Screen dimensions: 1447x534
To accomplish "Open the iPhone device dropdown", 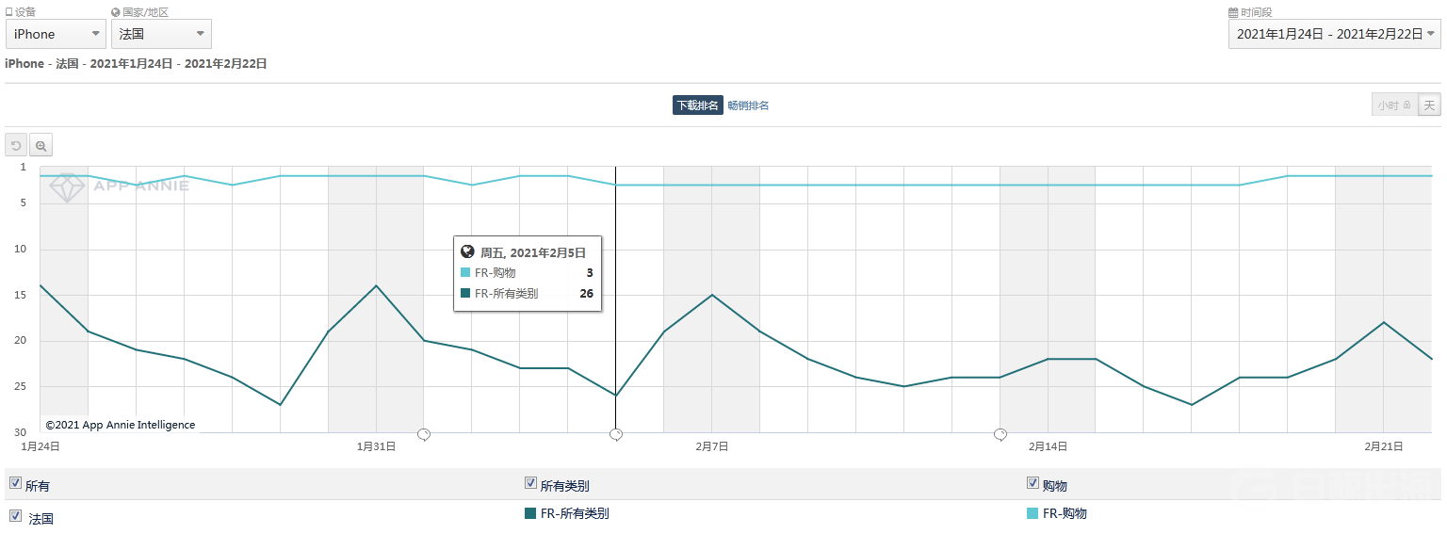I will (56, 34).
